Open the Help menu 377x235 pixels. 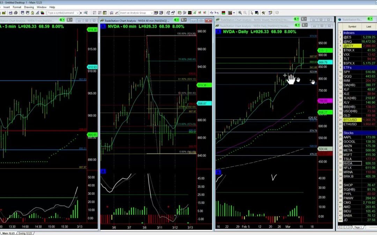click(x=52, y=7)
